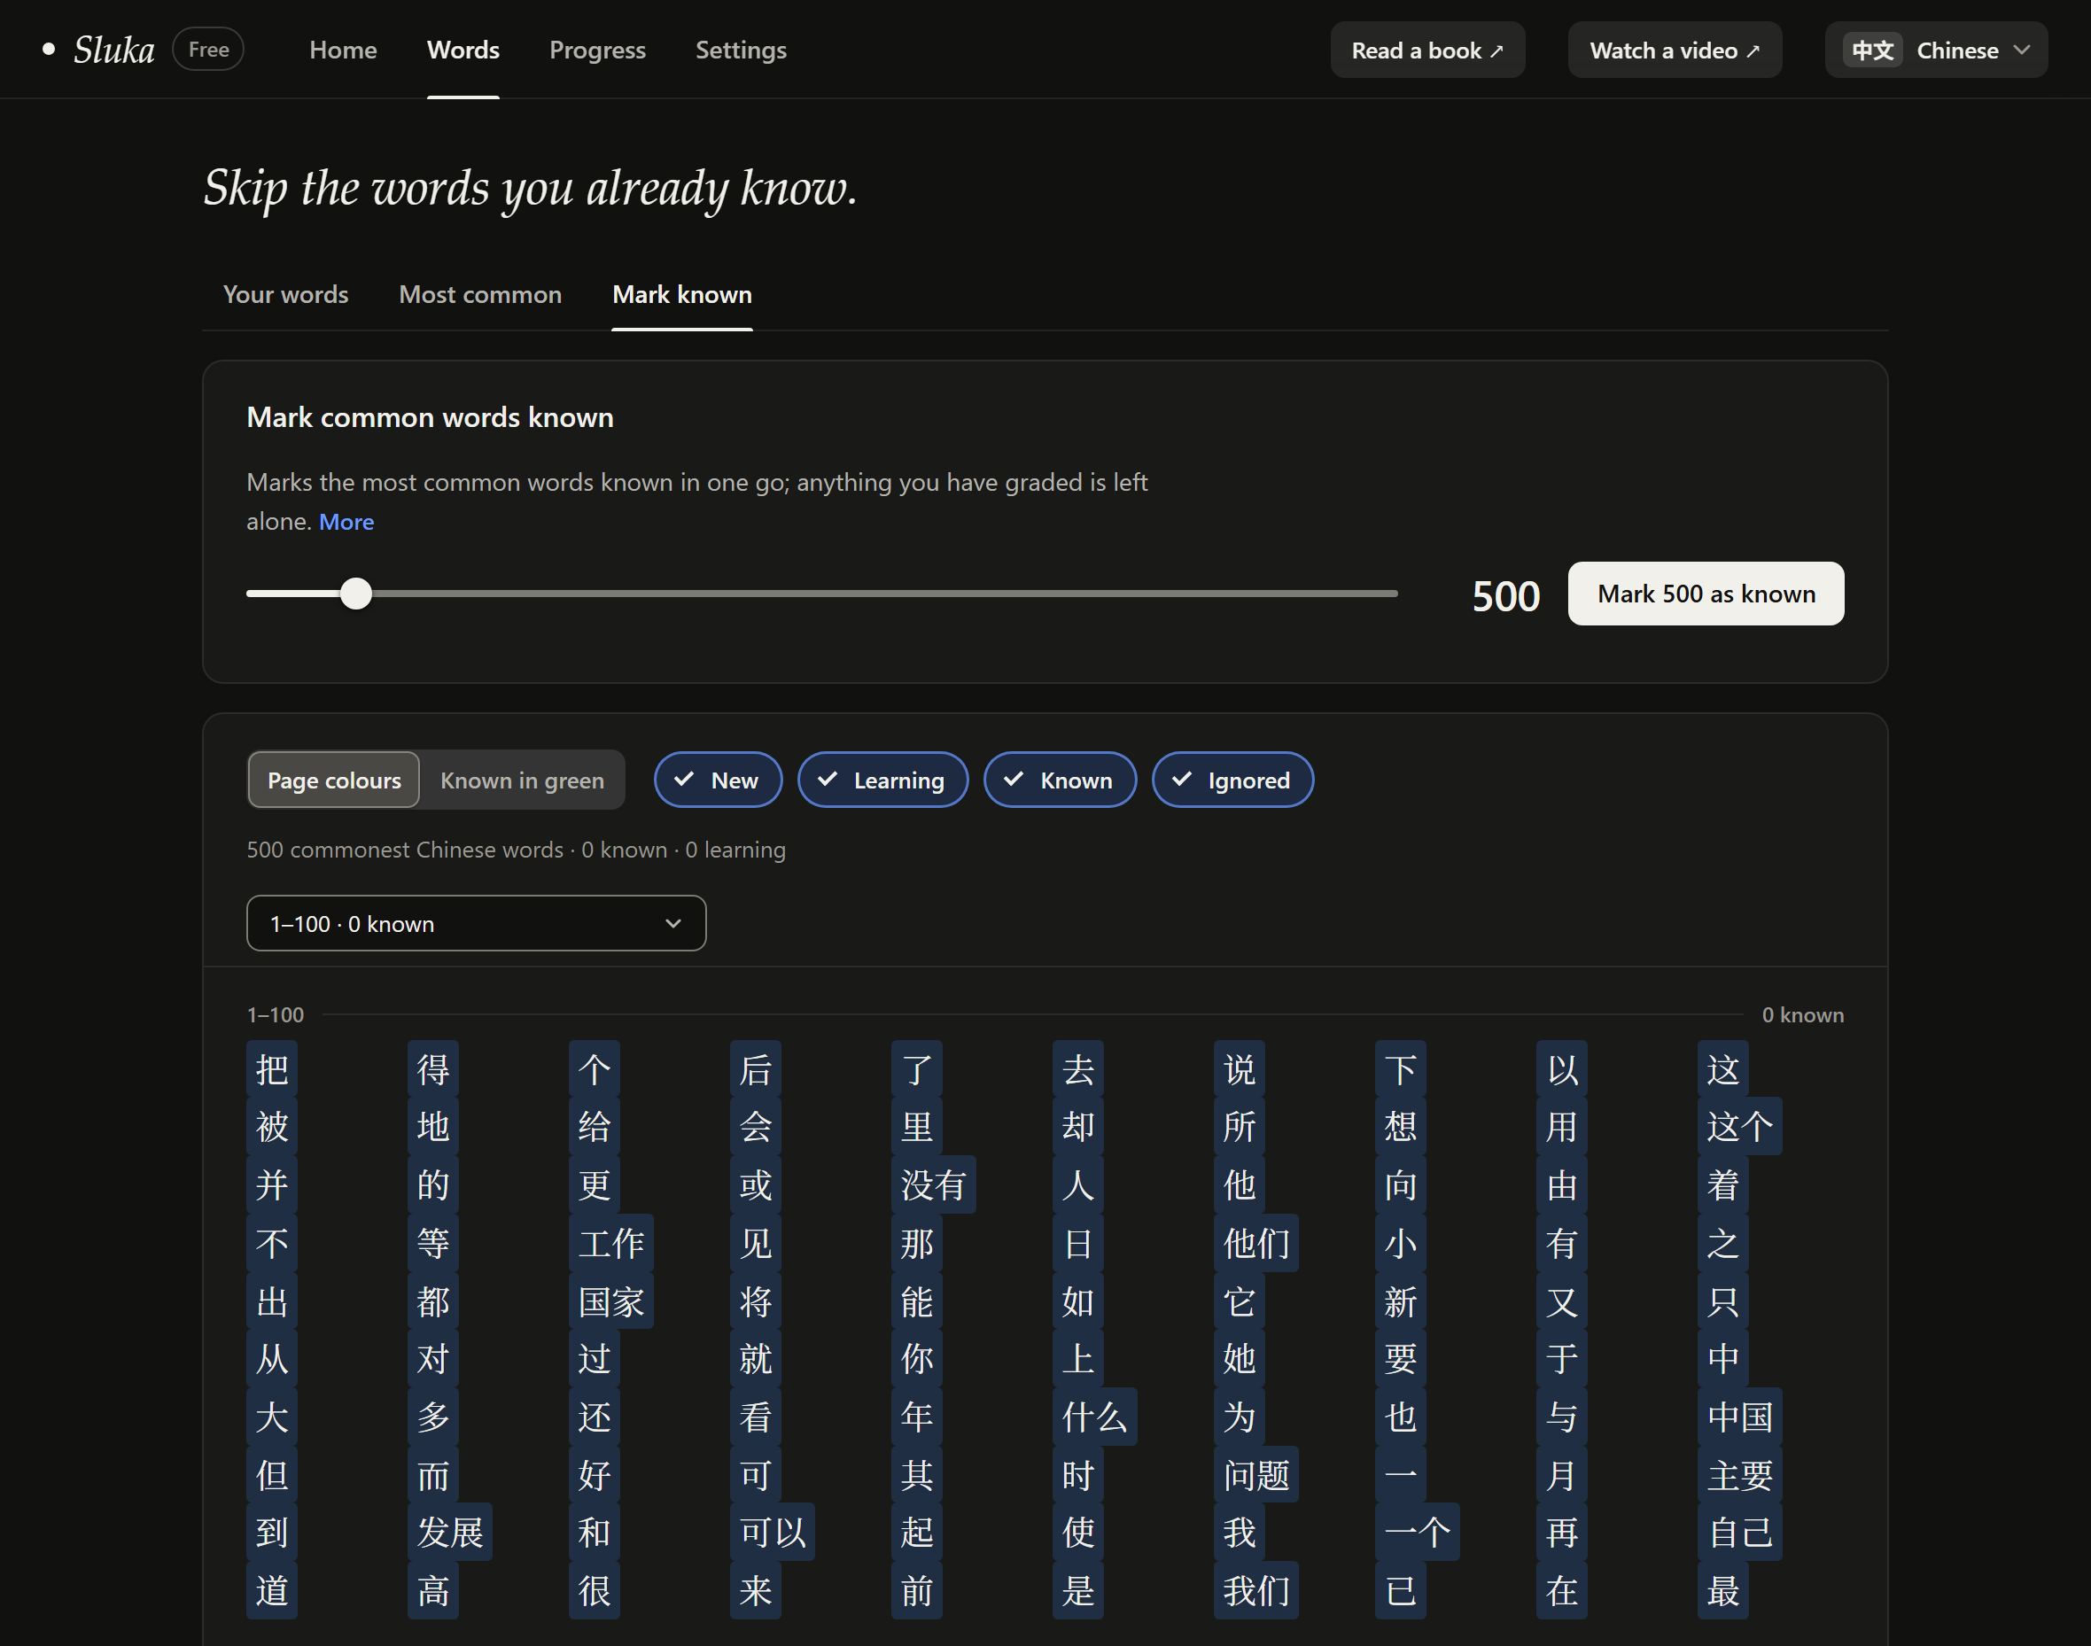
Task: Select the word 道
Action: [272, 1590]
